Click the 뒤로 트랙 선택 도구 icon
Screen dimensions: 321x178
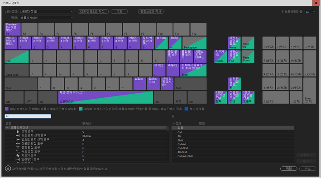[x=18, y=136]
